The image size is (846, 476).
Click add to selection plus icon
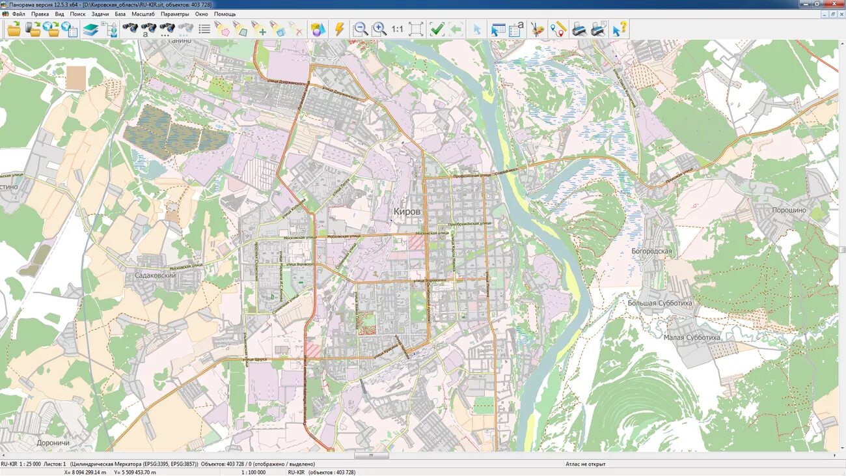pyautogui.click(x=260, y=29)
